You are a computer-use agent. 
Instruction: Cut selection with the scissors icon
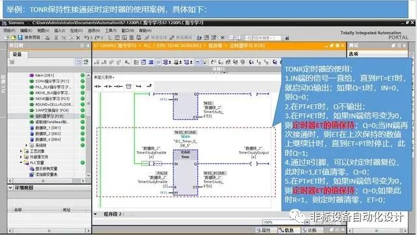(56, 38)
